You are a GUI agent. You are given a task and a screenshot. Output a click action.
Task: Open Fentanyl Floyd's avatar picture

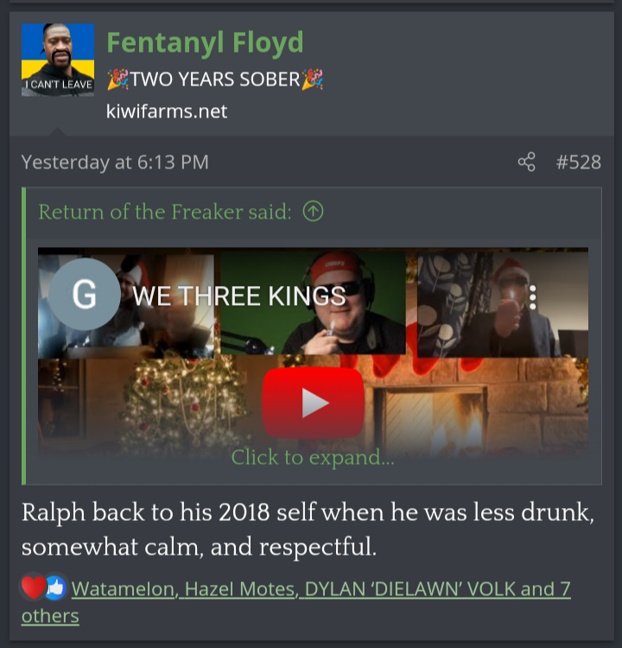coord(58,60)
